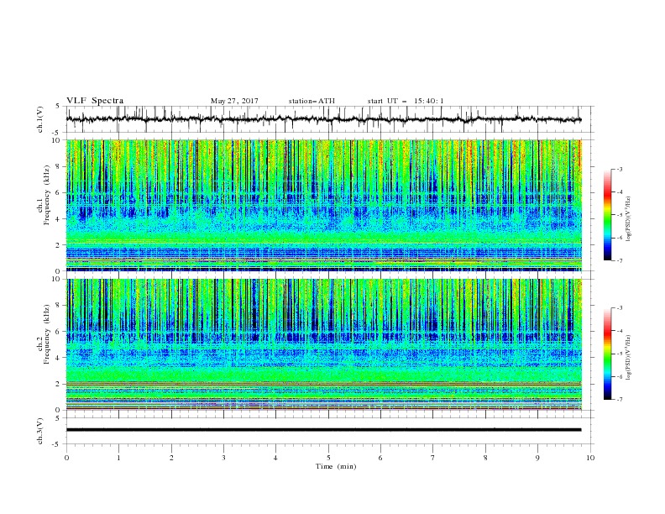Click the ch.1 voltage waveform trace
Image resolution: width=665 pixels, height=514 pixels.
pos(323,119)
